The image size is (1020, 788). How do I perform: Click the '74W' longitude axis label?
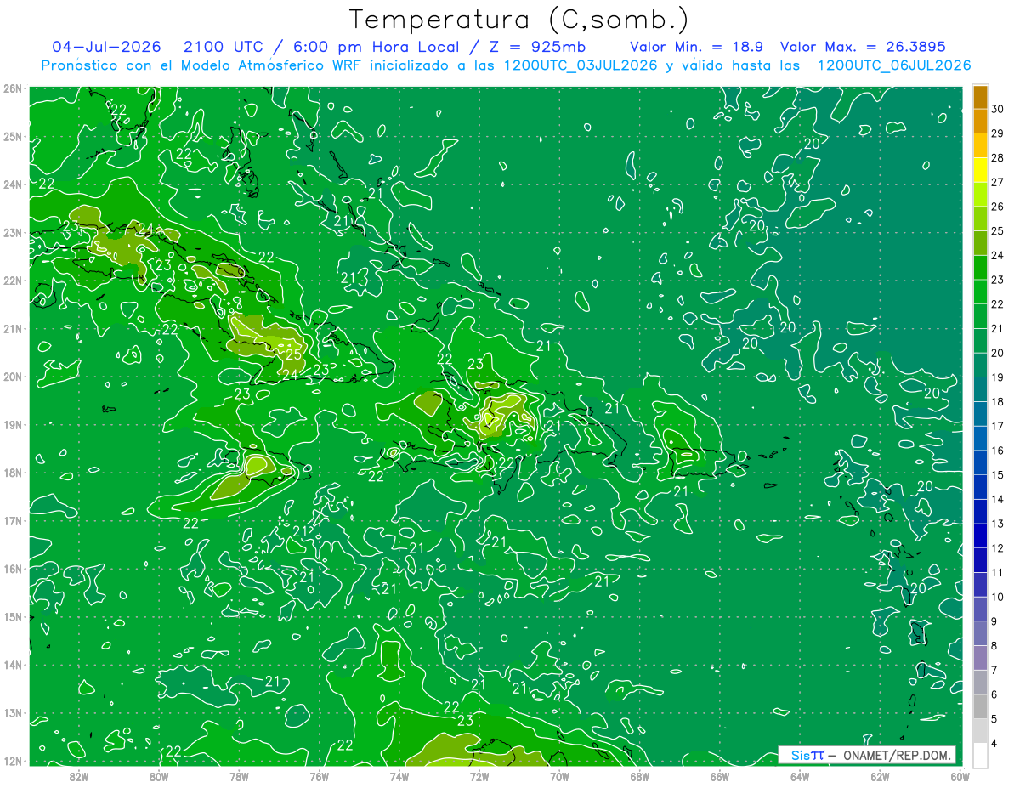coord(399,776)
